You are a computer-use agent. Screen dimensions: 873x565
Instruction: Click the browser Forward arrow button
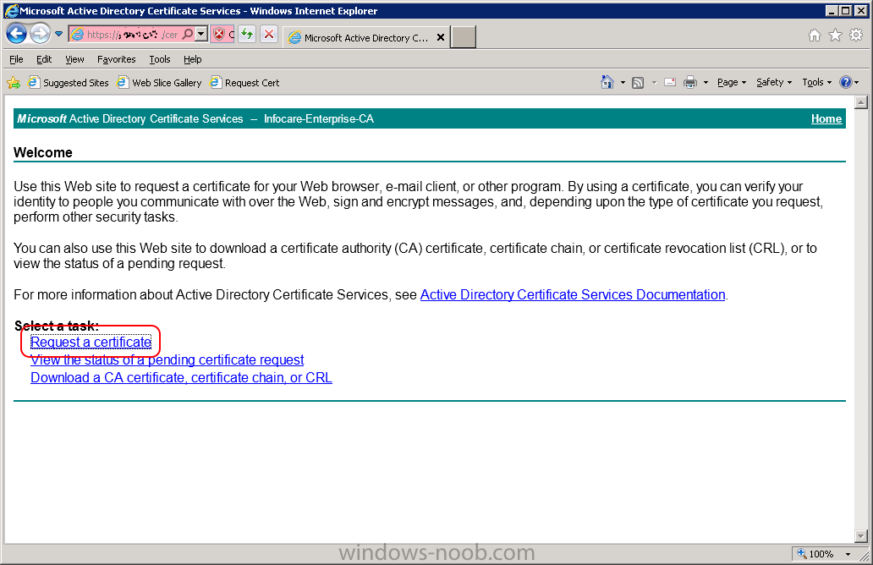40,34
